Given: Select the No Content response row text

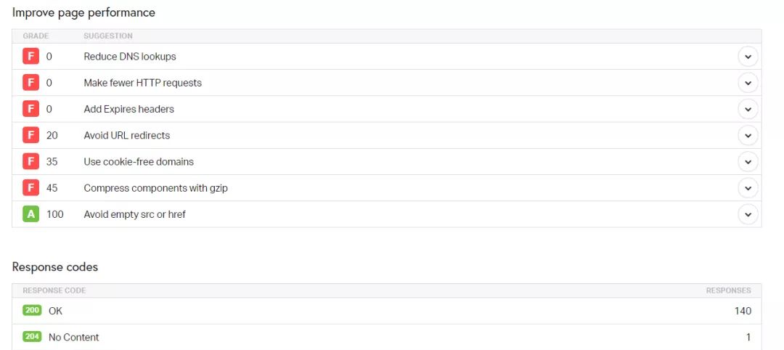Looking at the screenshot, I should pos(74,337).
